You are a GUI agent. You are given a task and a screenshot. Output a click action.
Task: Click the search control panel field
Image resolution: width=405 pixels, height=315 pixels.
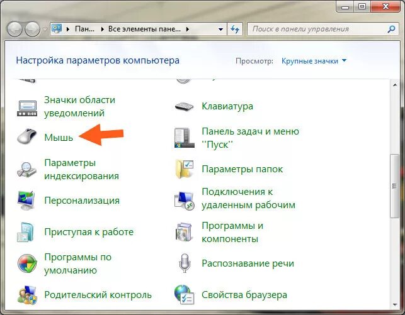[x=322, y=29]
